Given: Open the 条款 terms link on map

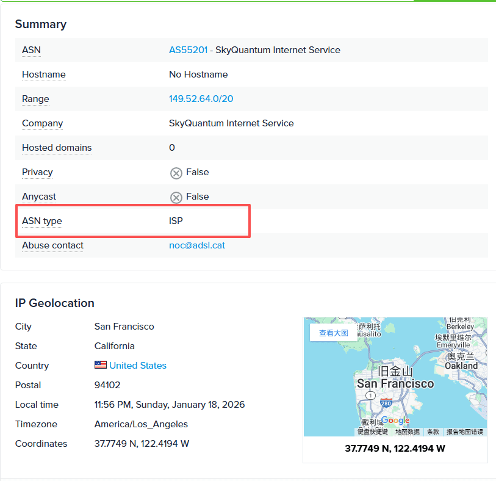Looking at the screenshot, I should point(433,432).
